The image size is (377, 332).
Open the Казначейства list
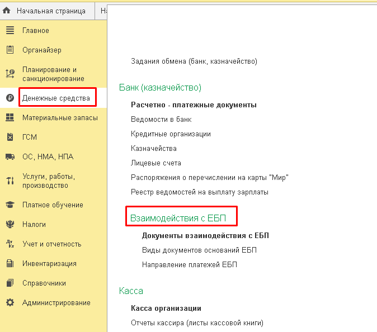tap(154, 149)
